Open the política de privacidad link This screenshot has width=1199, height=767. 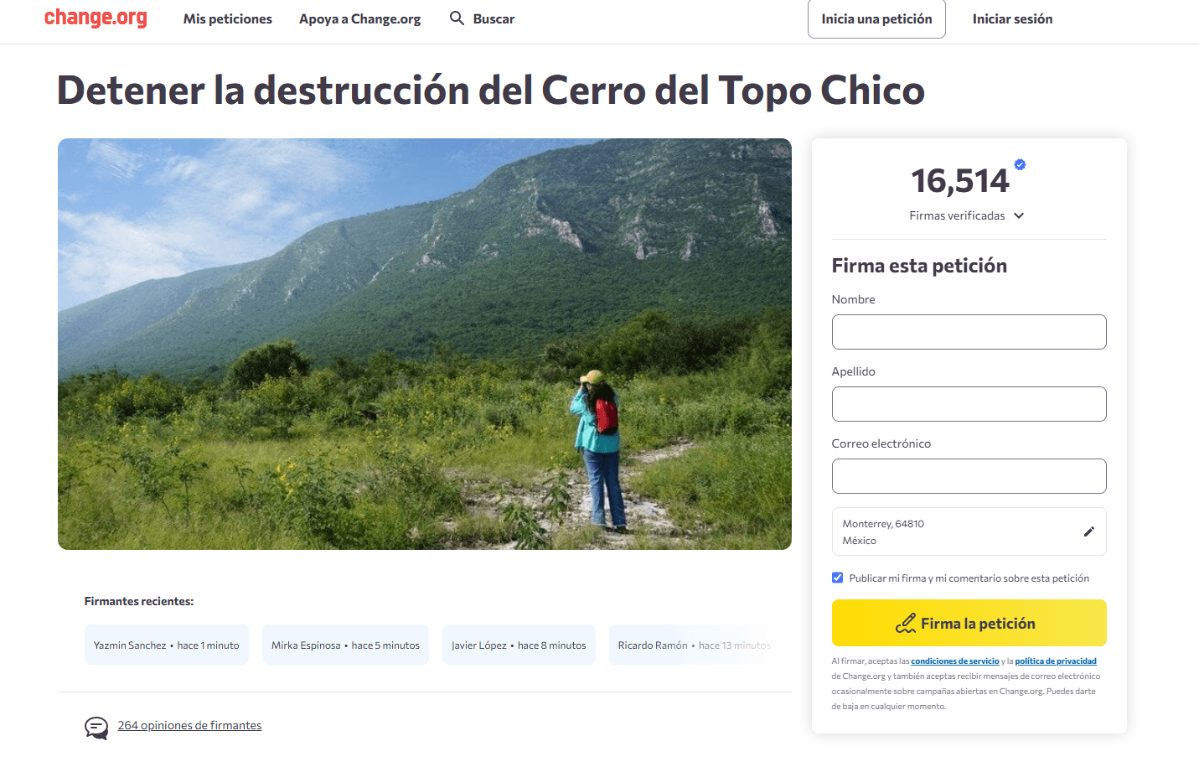1056,661
